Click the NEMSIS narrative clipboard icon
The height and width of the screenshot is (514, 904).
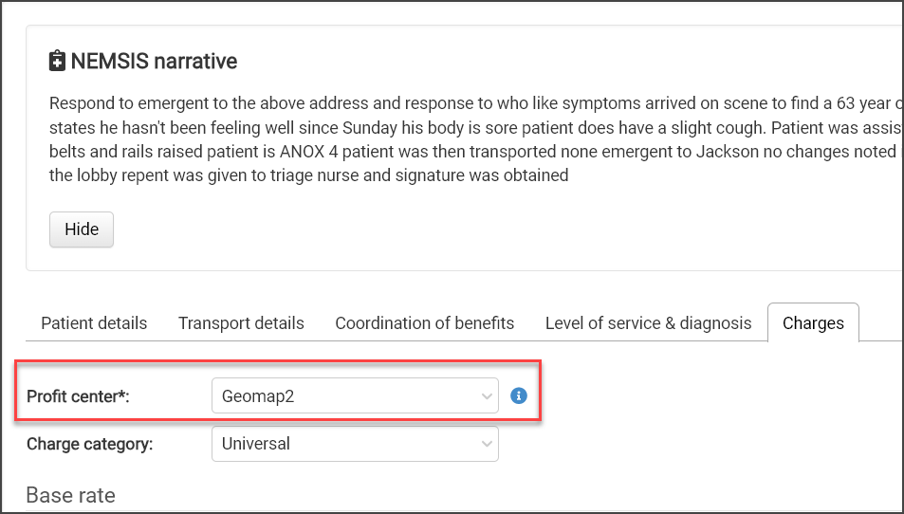(58, 62)
